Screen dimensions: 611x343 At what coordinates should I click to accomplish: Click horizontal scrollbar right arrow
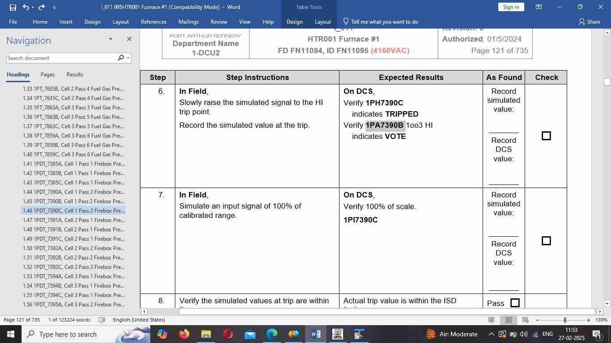coord(600,311)
